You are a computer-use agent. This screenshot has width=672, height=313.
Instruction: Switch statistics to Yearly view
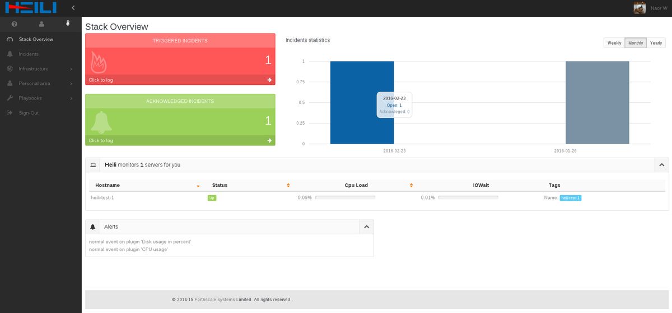click(x=656, y=43)
